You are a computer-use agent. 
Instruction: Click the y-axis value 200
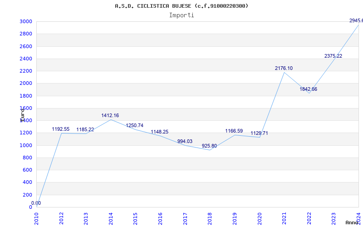tap(28, 195)
